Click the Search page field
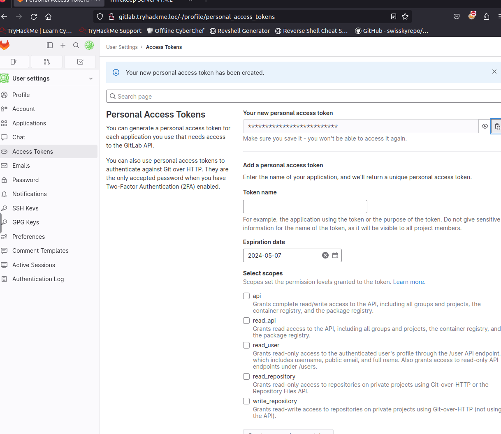The height and width of the screenshot is (434, 501). click(304, 96)
